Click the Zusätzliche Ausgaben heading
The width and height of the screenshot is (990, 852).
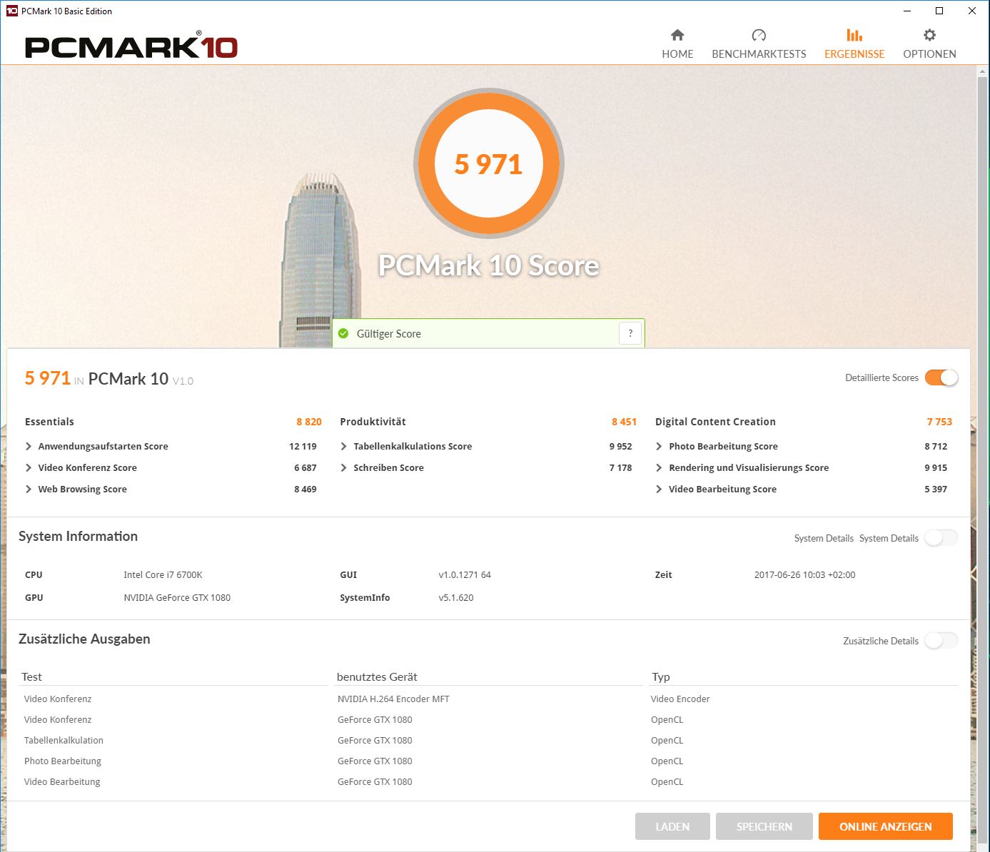pyautogui.click(x=84, y=639)
